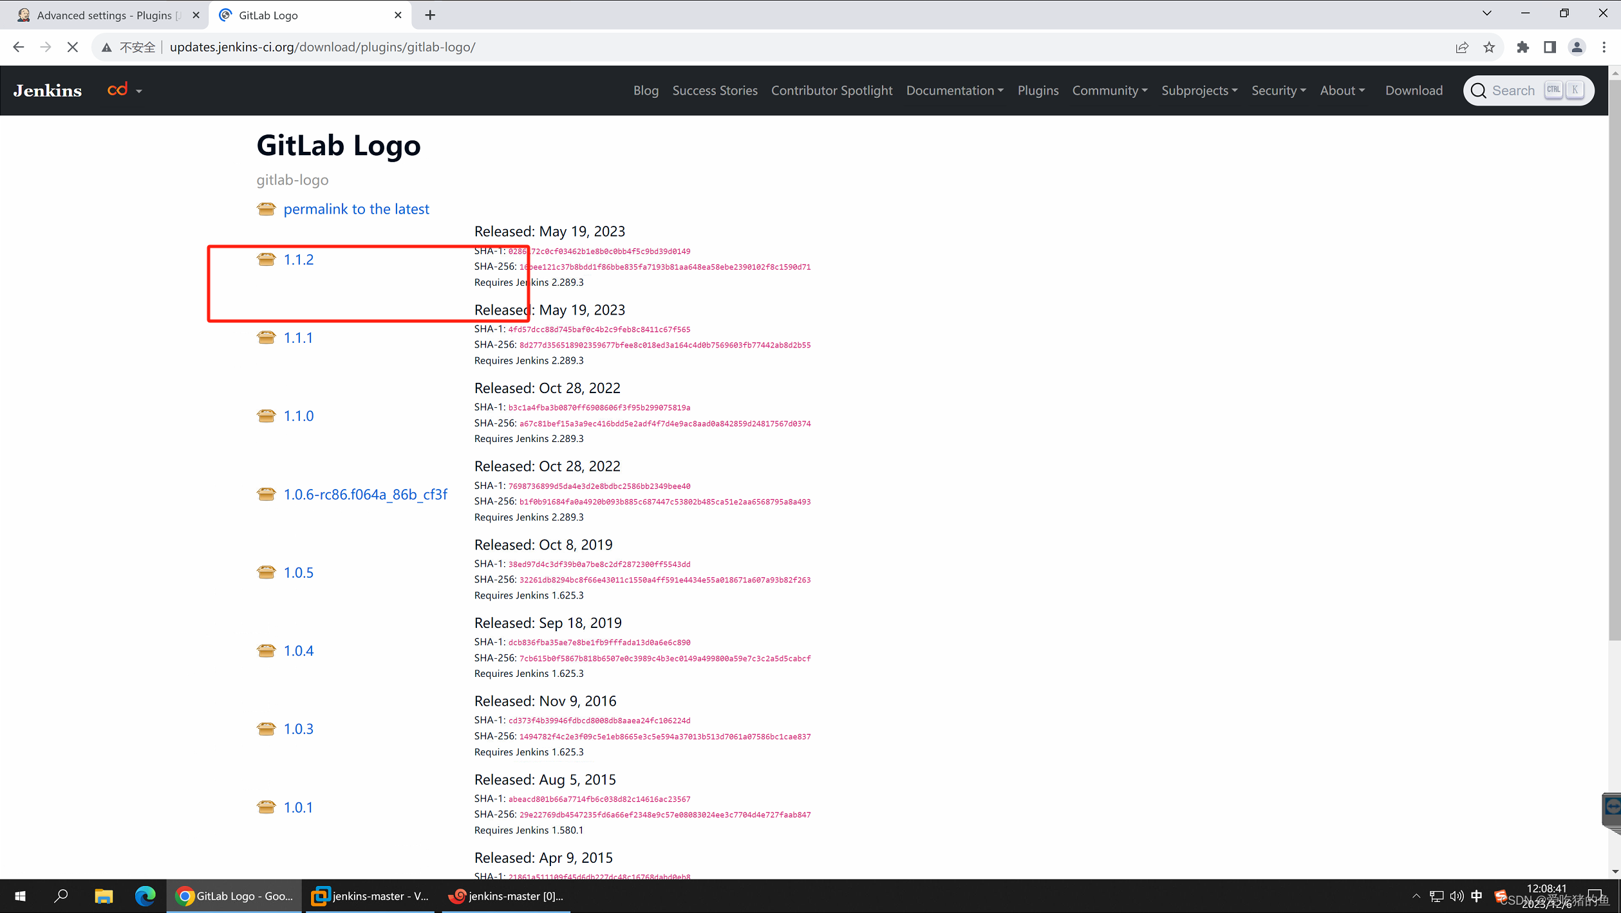Stop page loading with the X button
1621x913 pixels.
(73, 47)
